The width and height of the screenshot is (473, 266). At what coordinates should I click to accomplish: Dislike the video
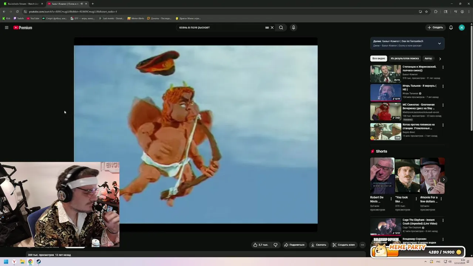[x=275, y=245]
